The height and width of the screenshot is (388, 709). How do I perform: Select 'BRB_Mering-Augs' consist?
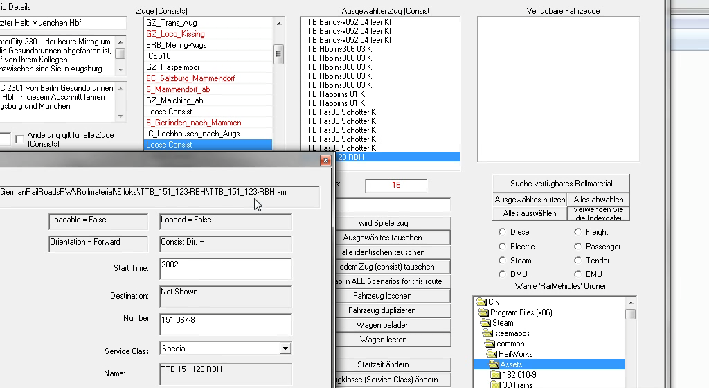coord(208,45)
